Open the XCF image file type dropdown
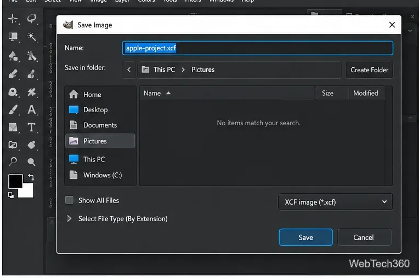This screenshot has height=278, width=419. point(335,202)
